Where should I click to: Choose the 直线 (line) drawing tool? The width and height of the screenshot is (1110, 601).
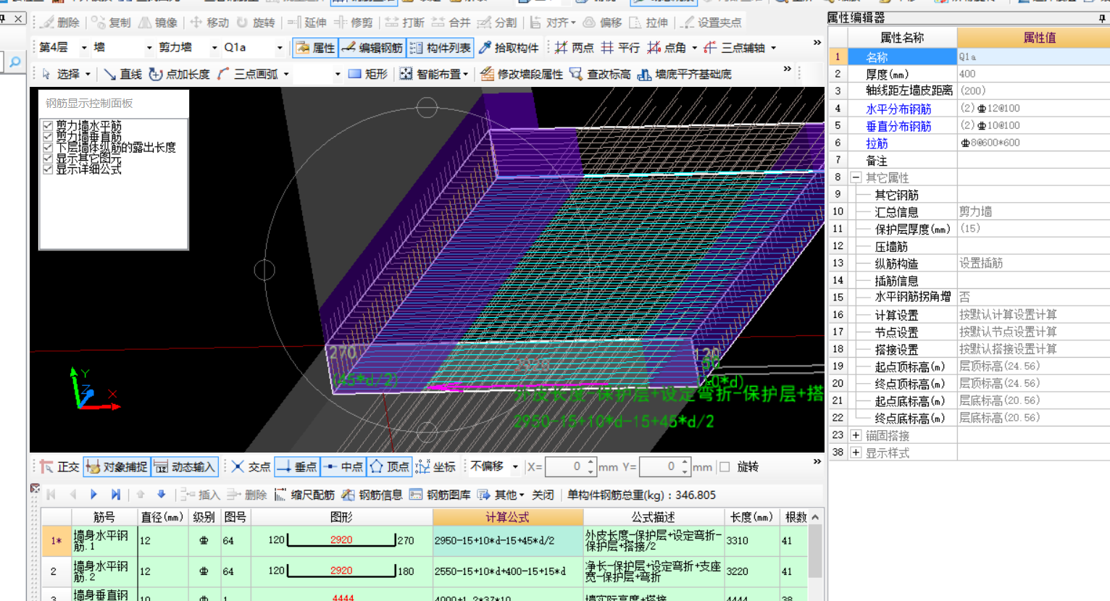(x=122, y=74)
